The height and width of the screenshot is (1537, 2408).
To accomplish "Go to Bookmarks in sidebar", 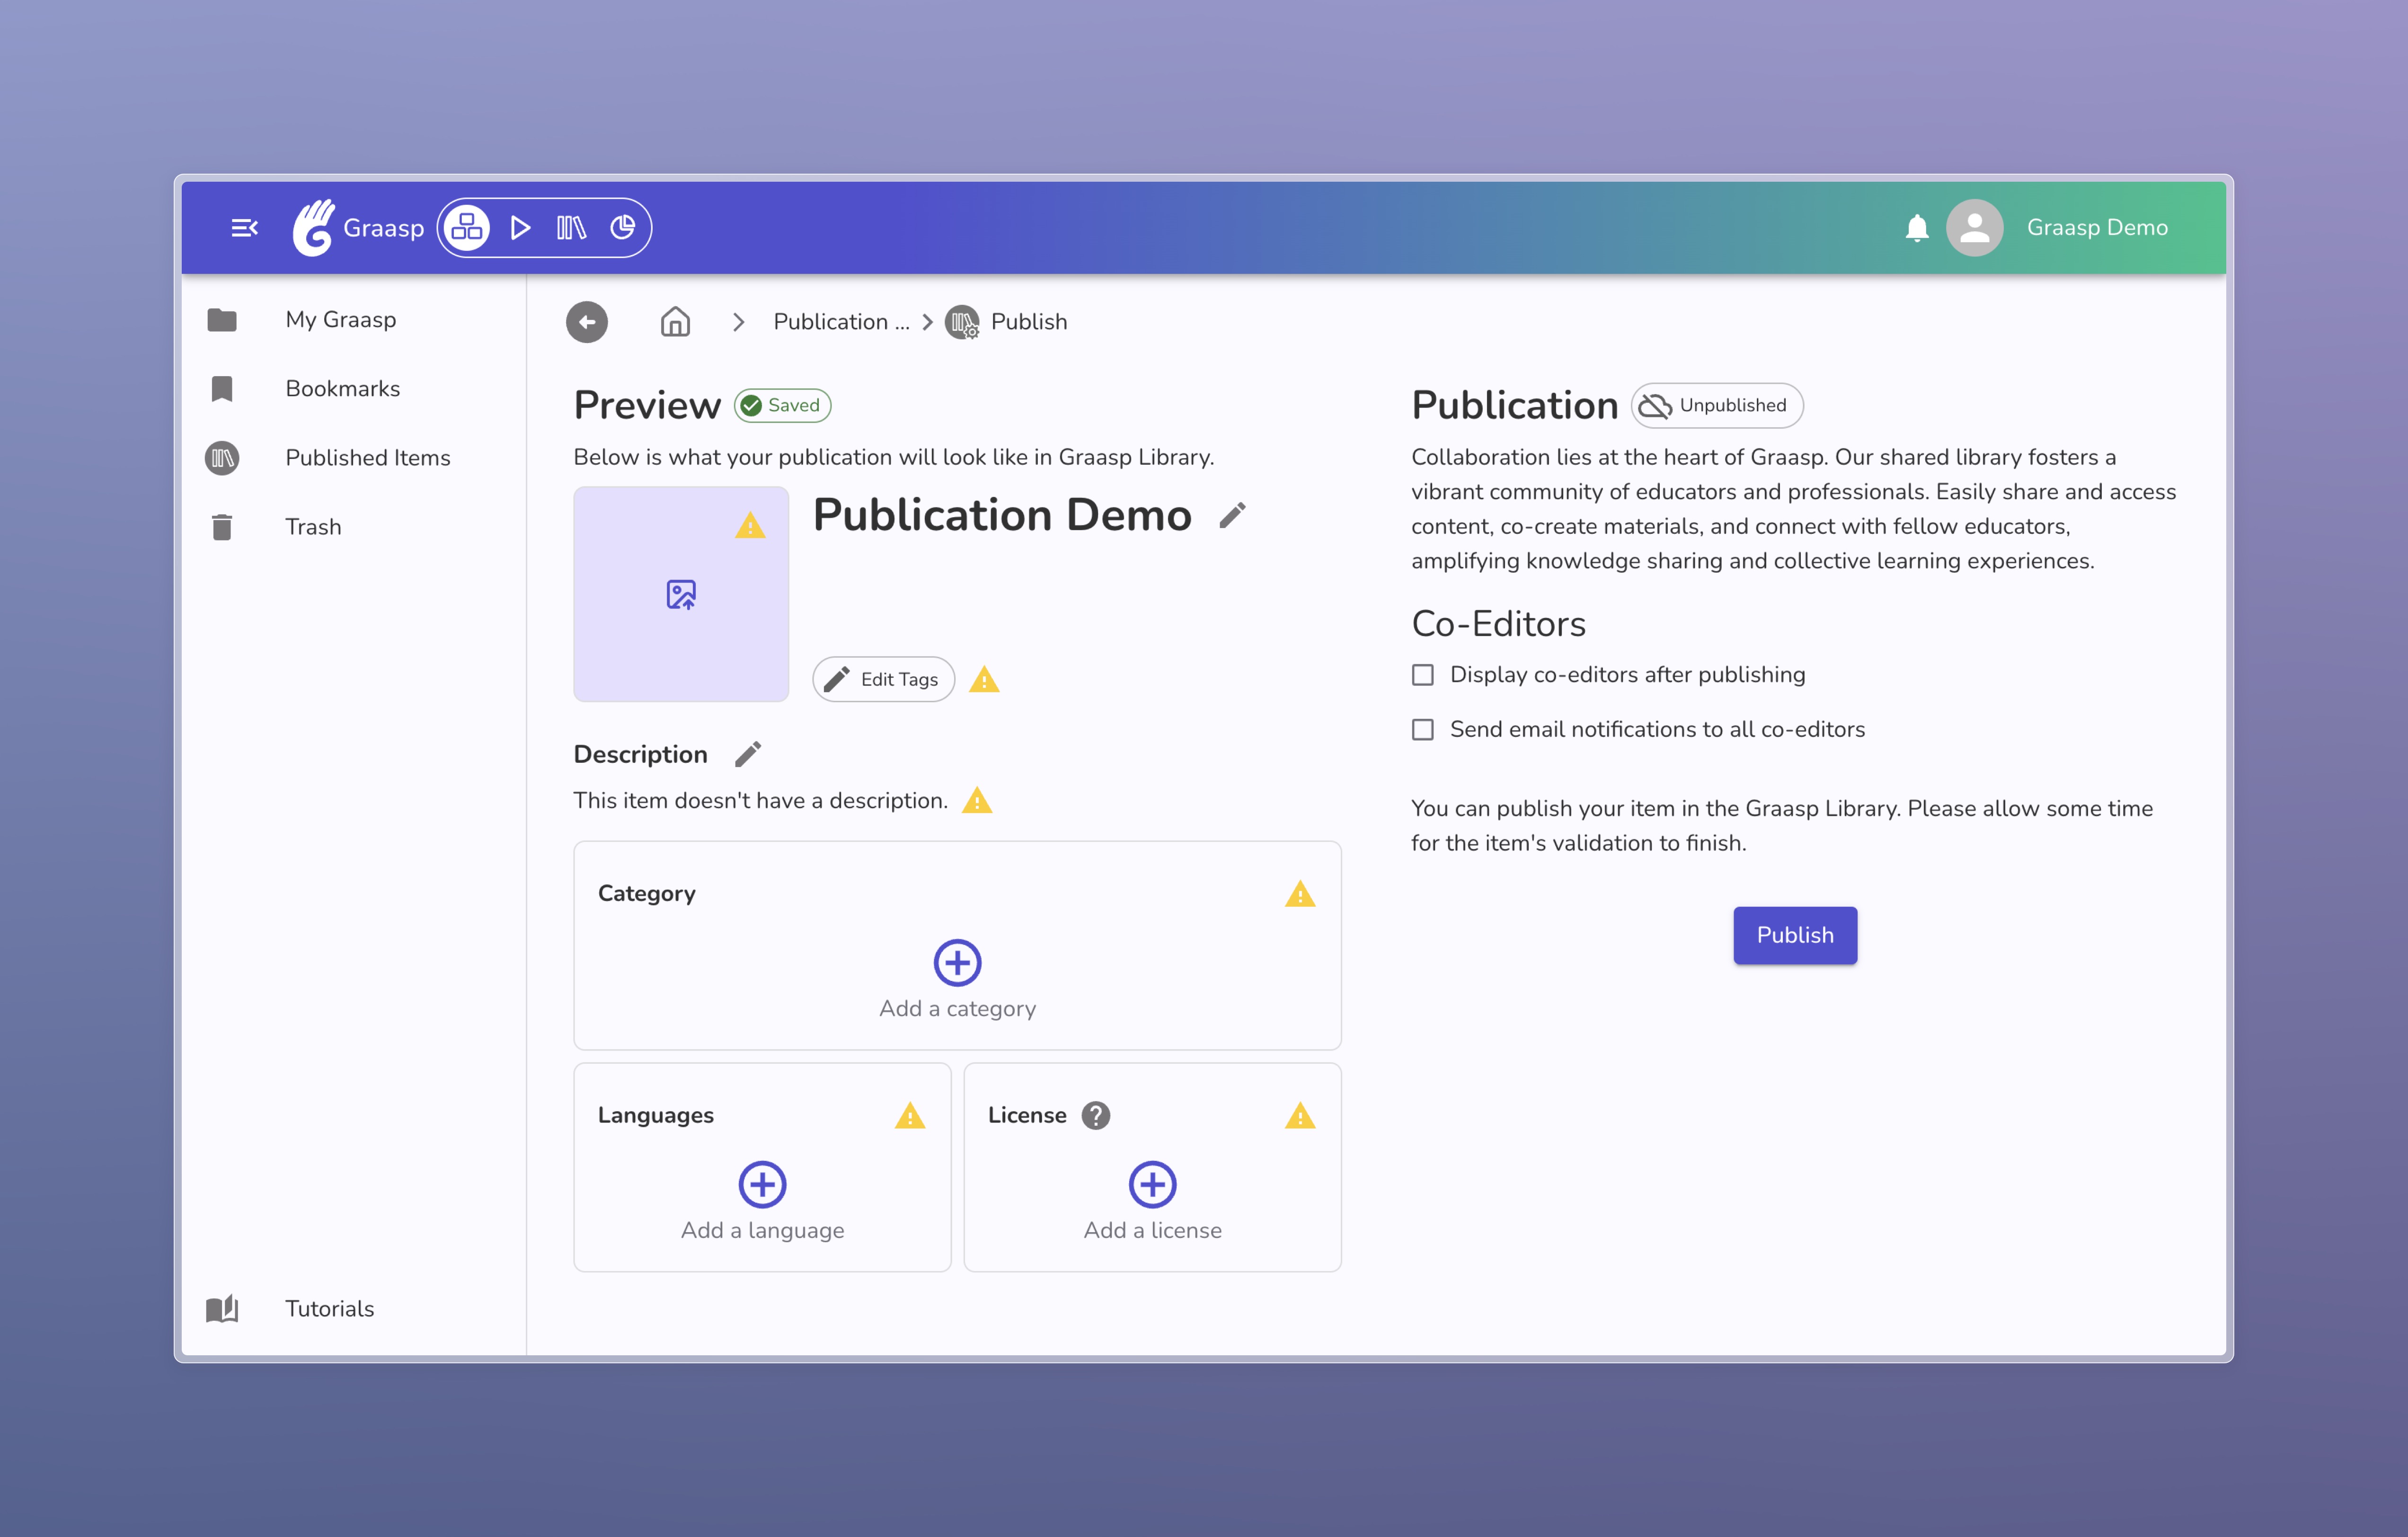I will 342,389.
